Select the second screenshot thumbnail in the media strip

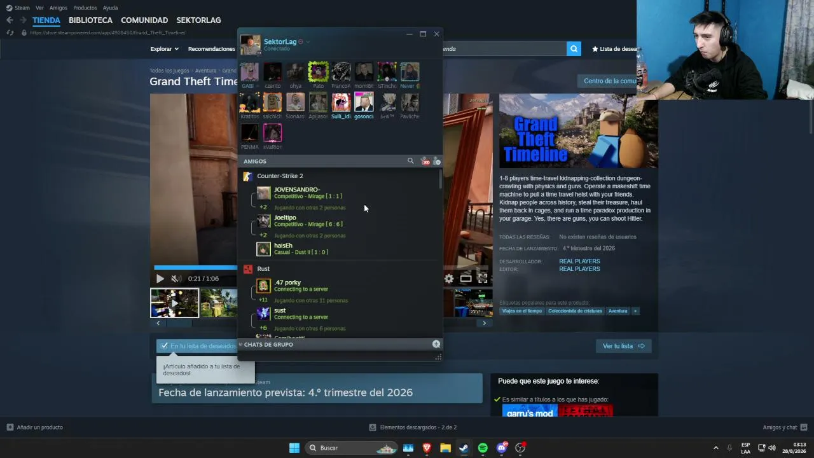[219, 303]
